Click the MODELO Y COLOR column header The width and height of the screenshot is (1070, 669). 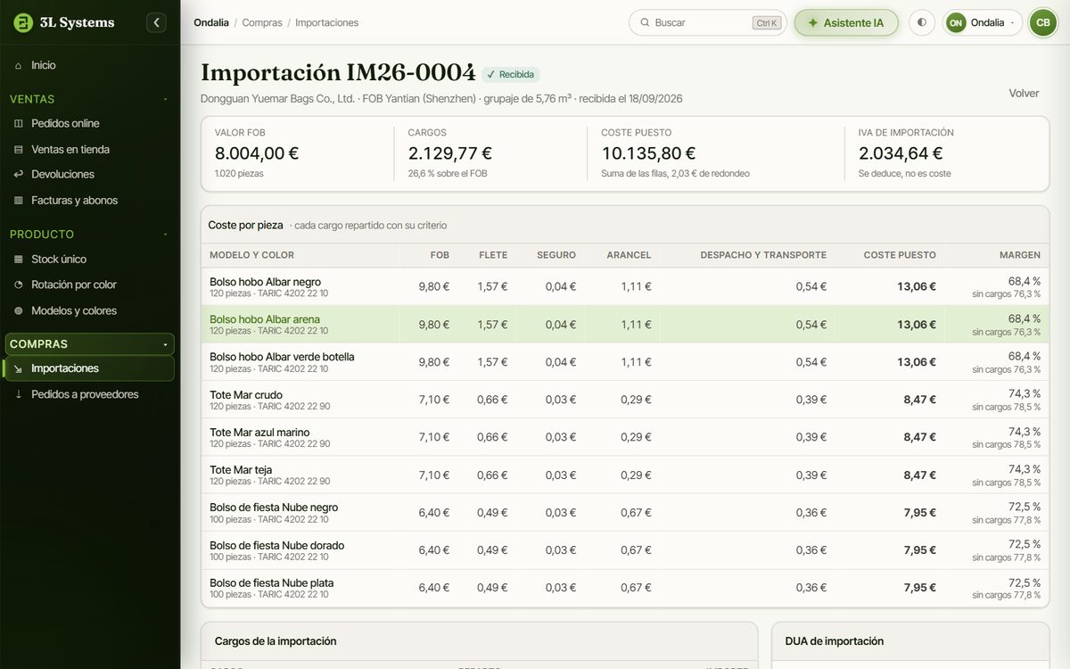click(x=251, y=255)
